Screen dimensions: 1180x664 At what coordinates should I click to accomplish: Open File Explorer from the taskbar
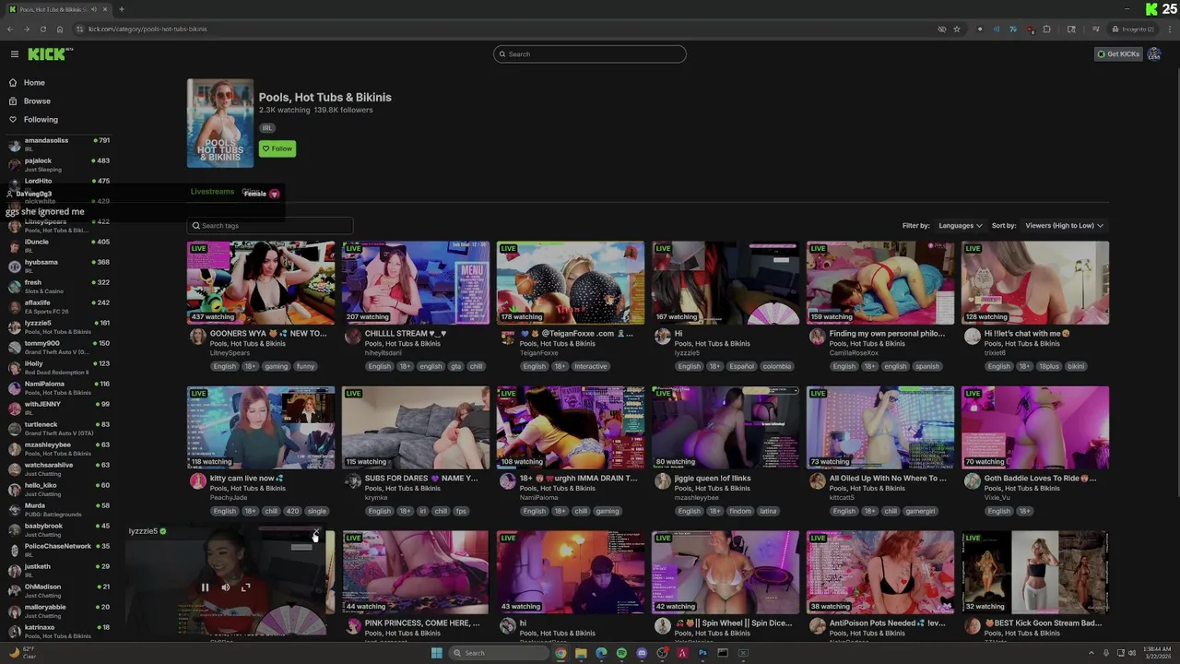(581, 653)
